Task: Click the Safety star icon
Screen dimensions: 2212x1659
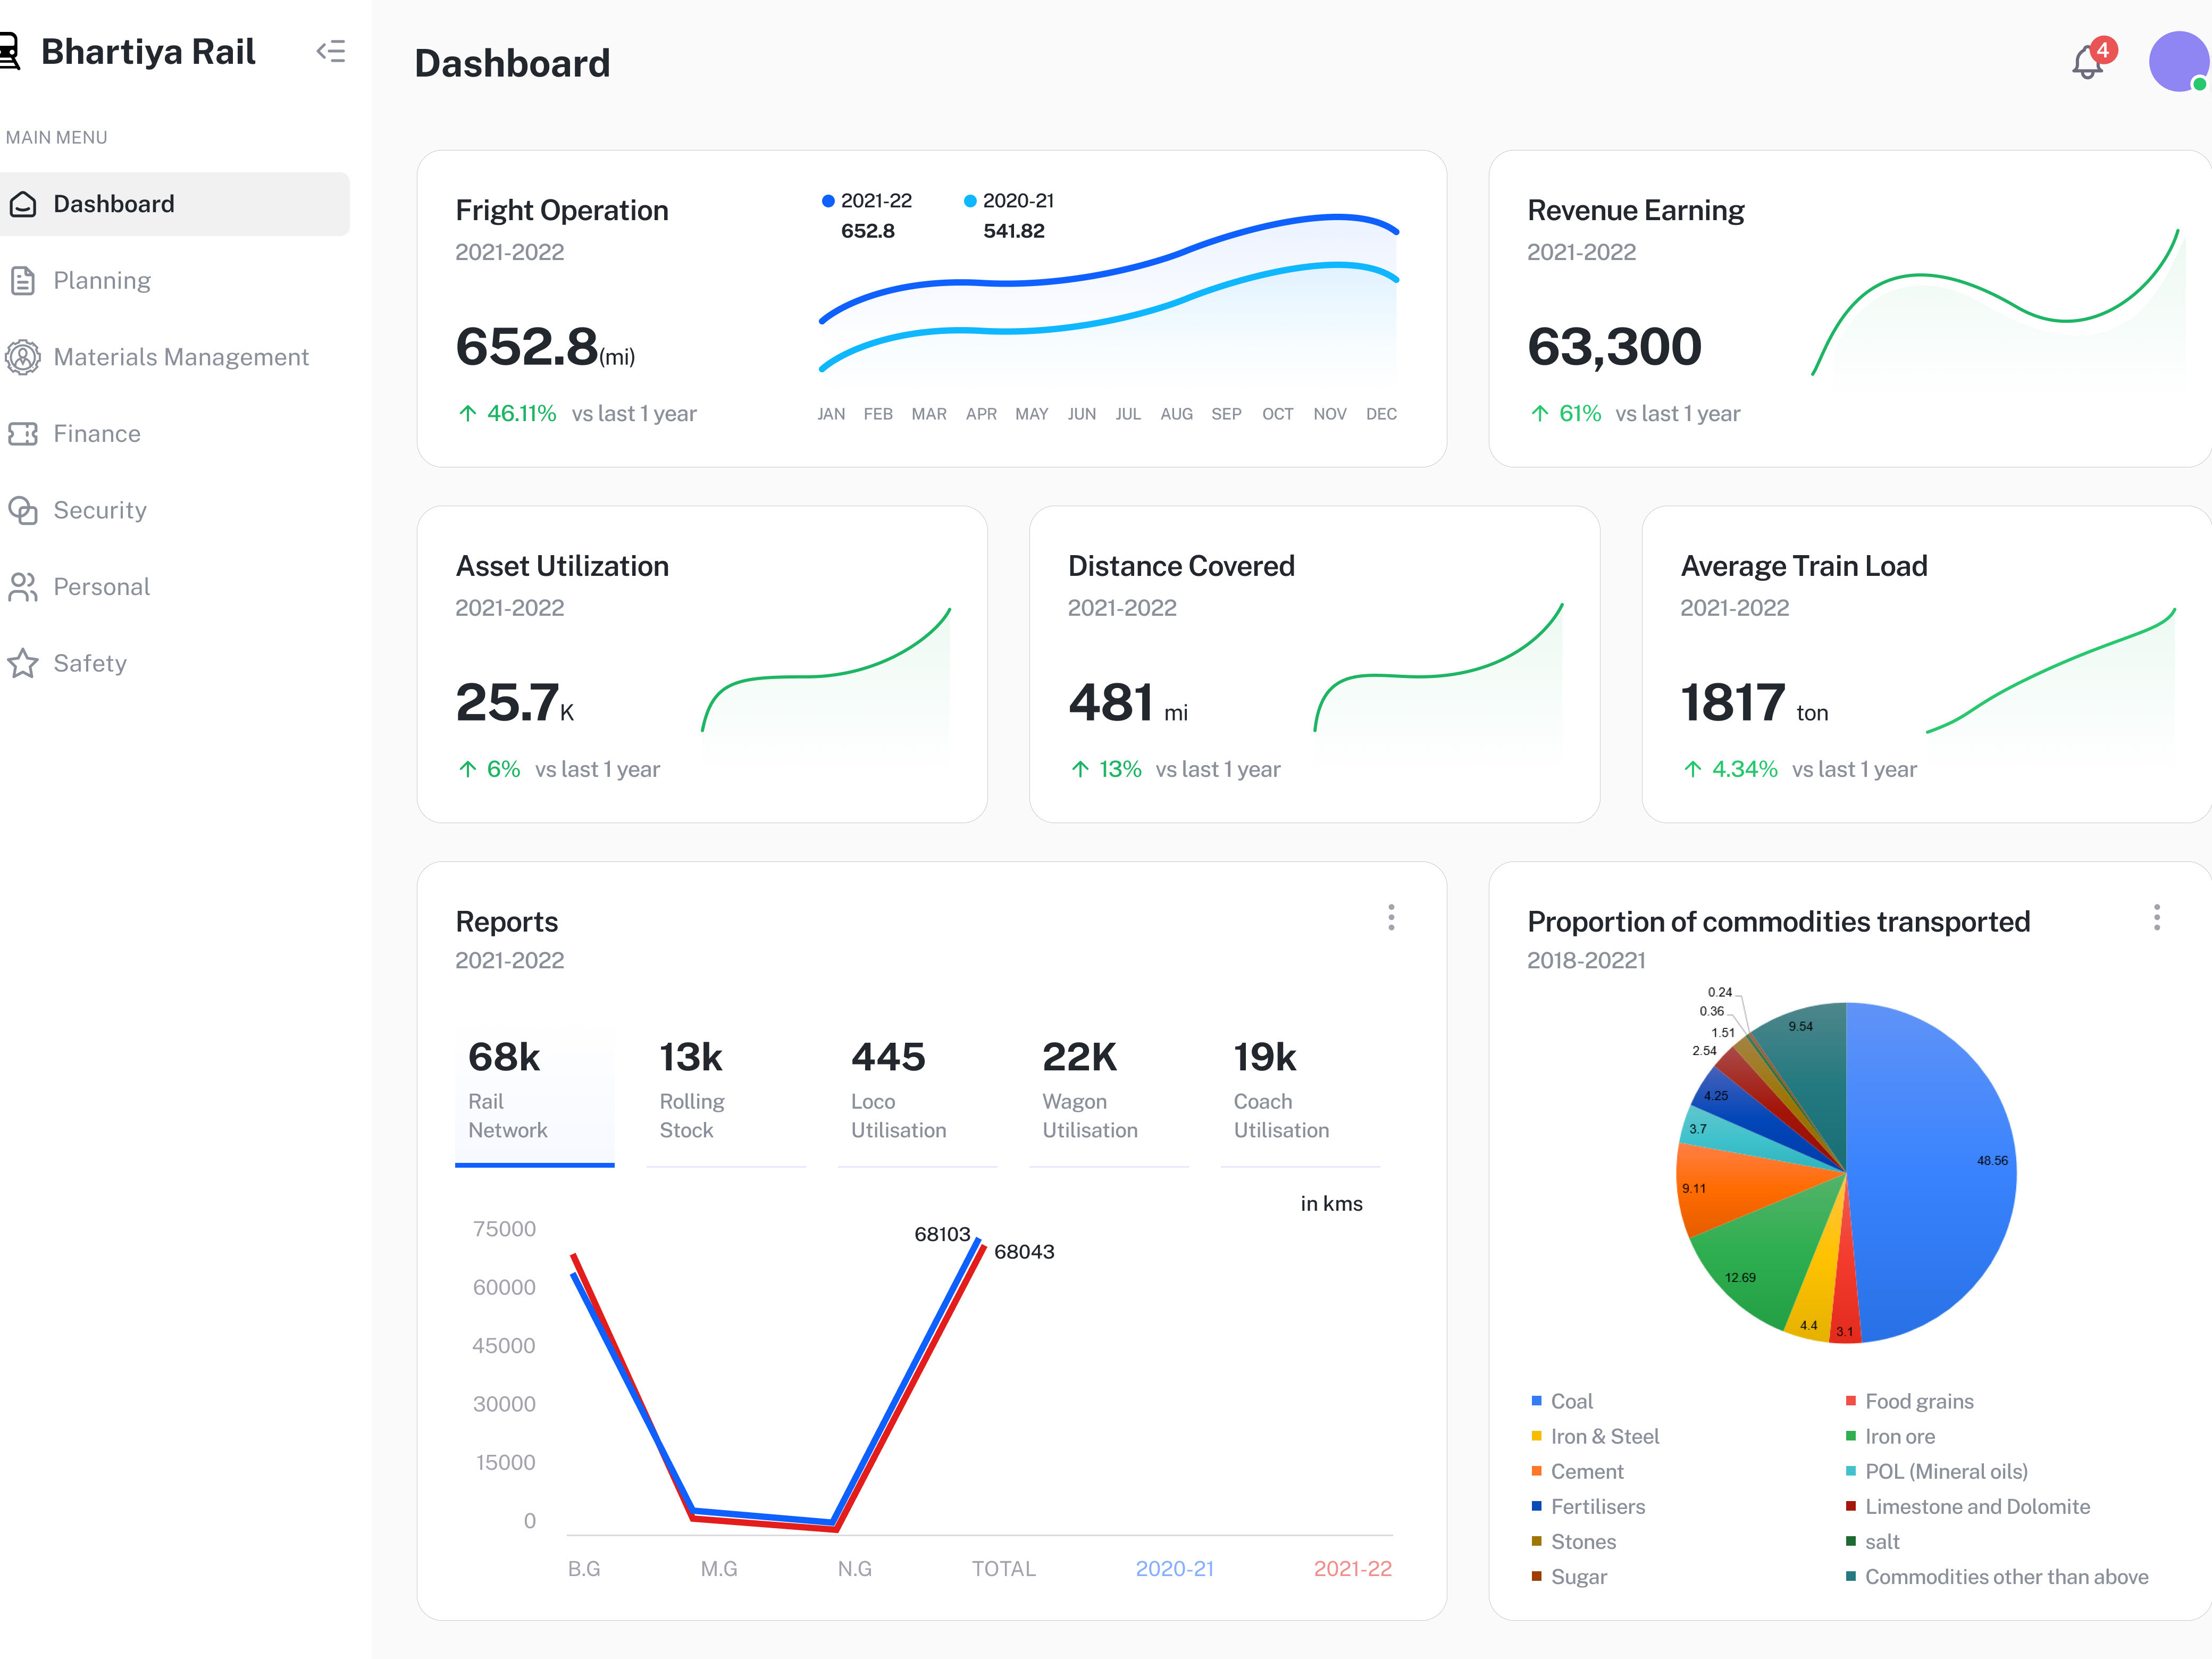Action: point(23,663)
